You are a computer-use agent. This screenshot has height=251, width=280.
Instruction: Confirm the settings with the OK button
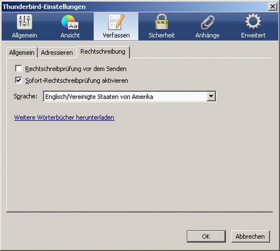point(206,237)
